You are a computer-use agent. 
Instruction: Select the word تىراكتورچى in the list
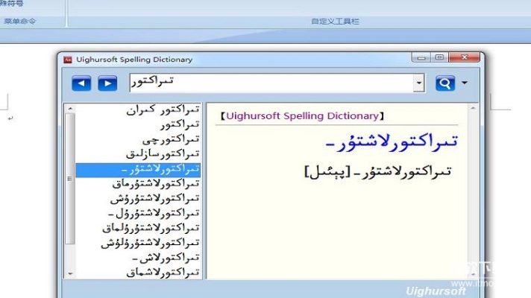pyautogui.click(x=170, y=139)
